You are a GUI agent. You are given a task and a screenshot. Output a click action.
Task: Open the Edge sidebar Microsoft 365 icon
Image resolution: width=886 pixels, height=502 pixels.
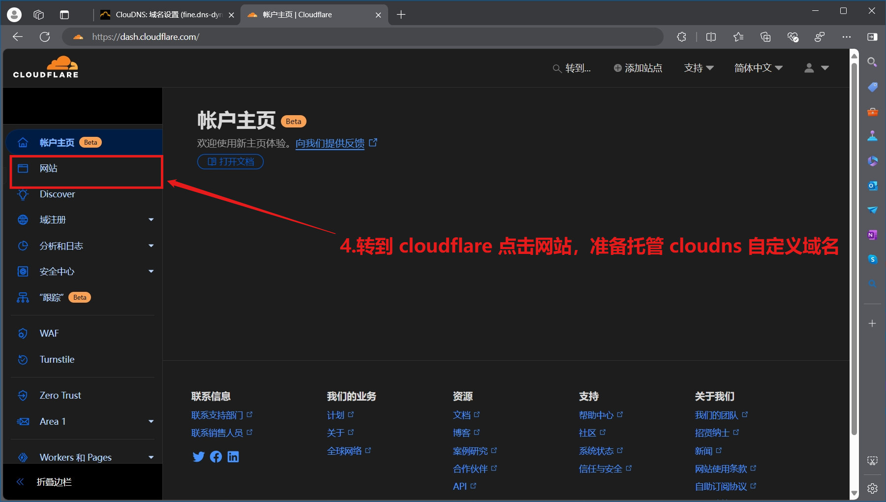click(x=872, y=161)
